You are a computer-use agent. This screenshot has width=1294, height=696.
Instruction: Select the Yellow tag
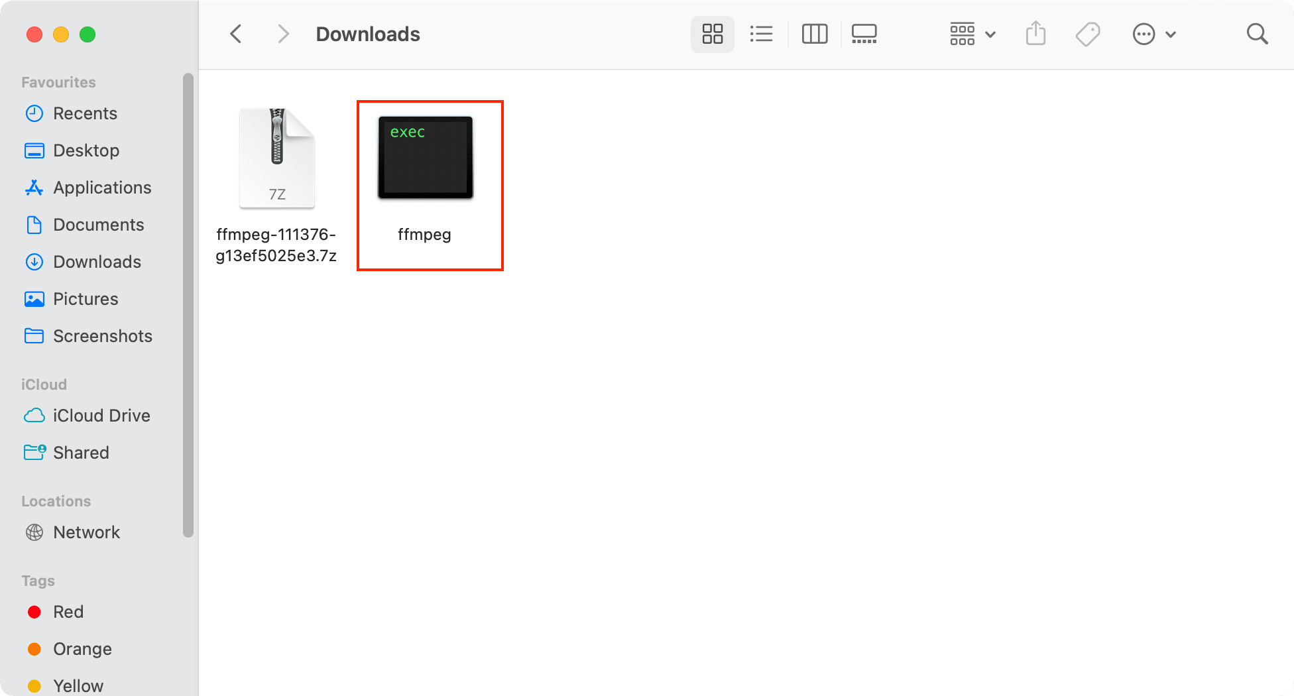[x=78, y=685]
